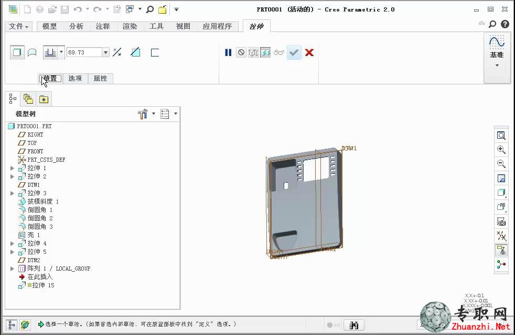Click the Redo arrow icon
Screen dimensions: 515x335
coord(97,9)
